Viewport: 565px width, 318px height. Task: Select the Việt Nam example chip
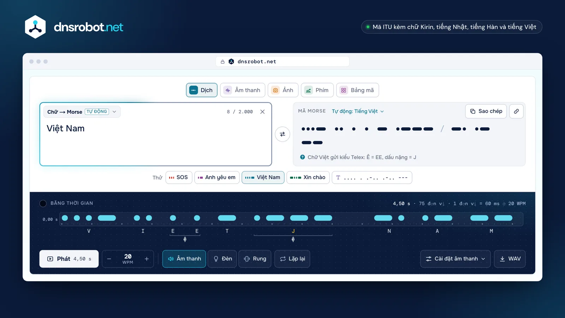pos(263,177)
